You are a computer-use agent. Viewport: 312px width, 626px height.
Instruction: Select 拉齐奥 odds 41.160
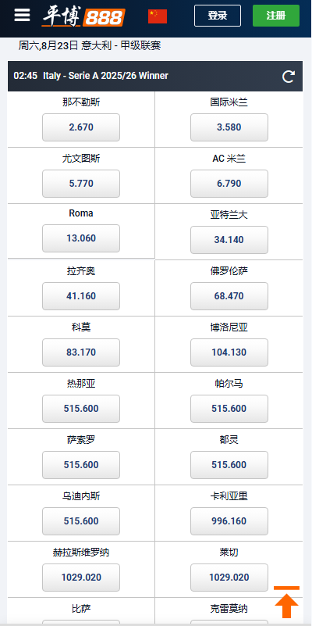(81, 296)
